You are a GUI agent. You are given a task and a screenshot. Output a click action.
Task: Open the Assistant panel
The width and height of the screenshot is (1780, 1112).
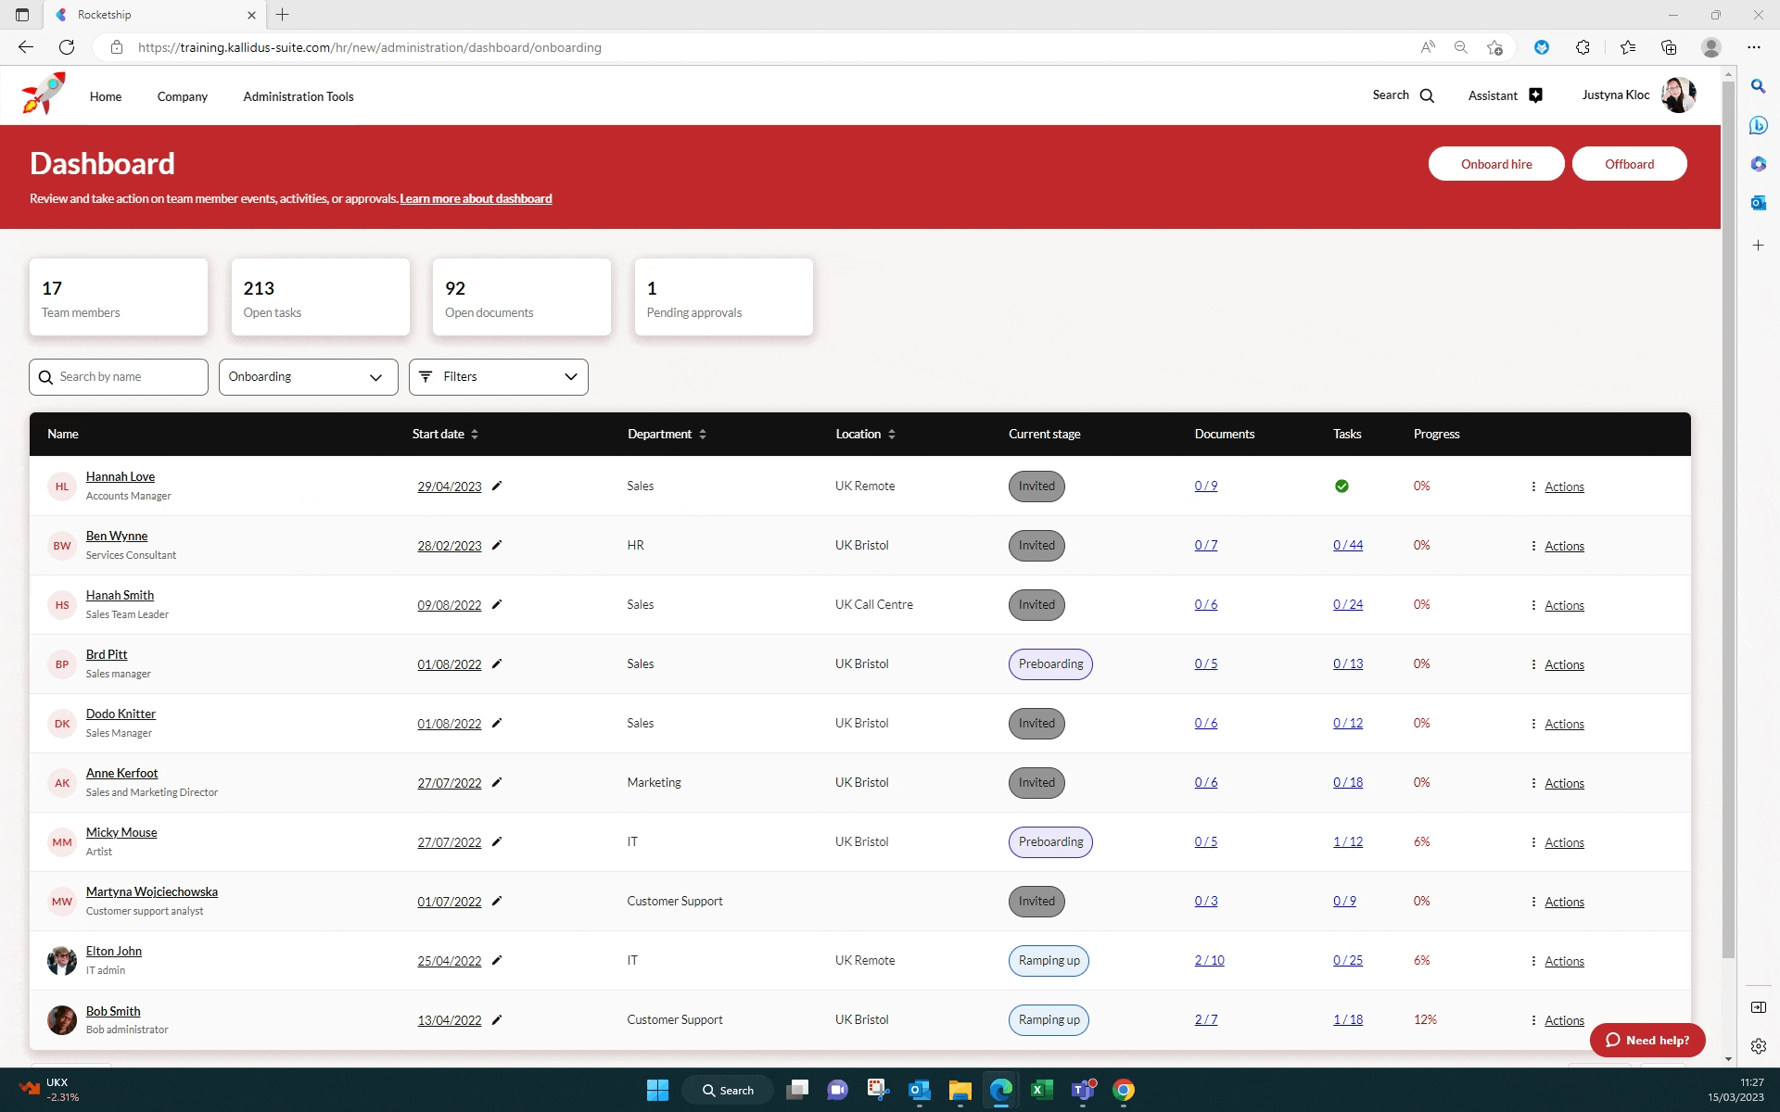(1504, 95)
